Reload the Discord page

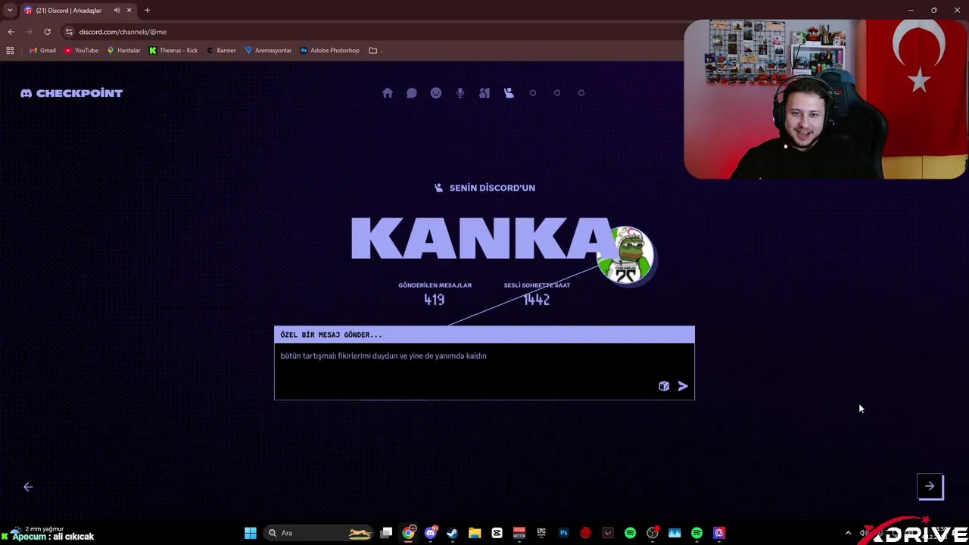47,32
